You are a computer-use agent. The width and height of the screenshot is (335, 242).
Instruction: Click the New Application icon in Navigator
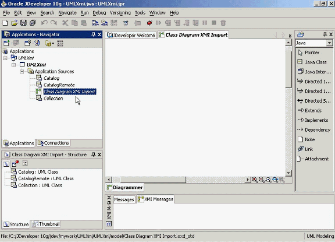pyautogui.click(x=6, y=43)
